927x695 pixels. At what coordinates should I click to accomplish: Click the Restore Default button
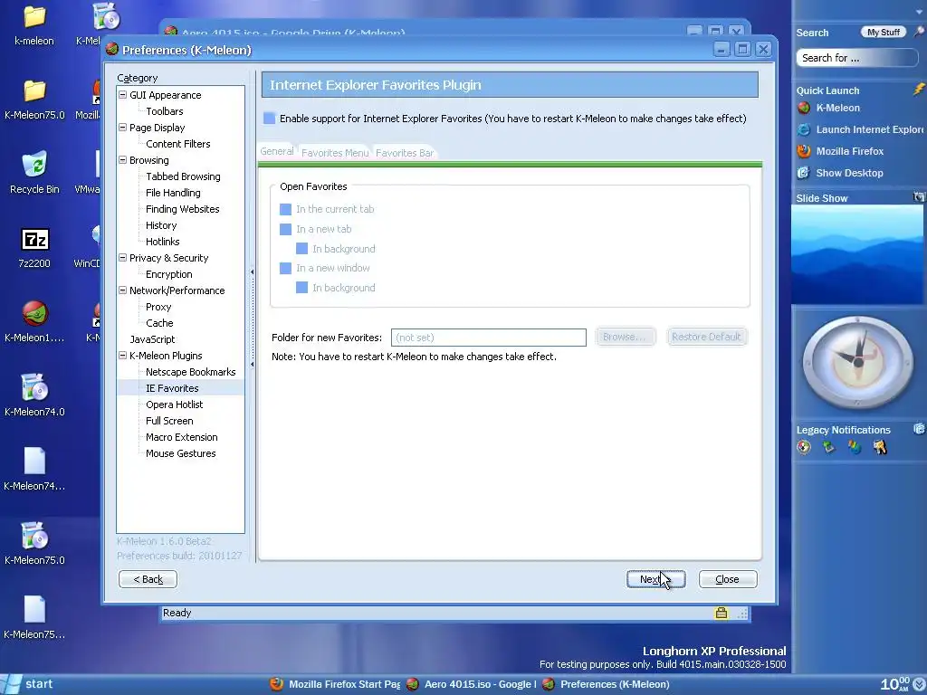706,337
